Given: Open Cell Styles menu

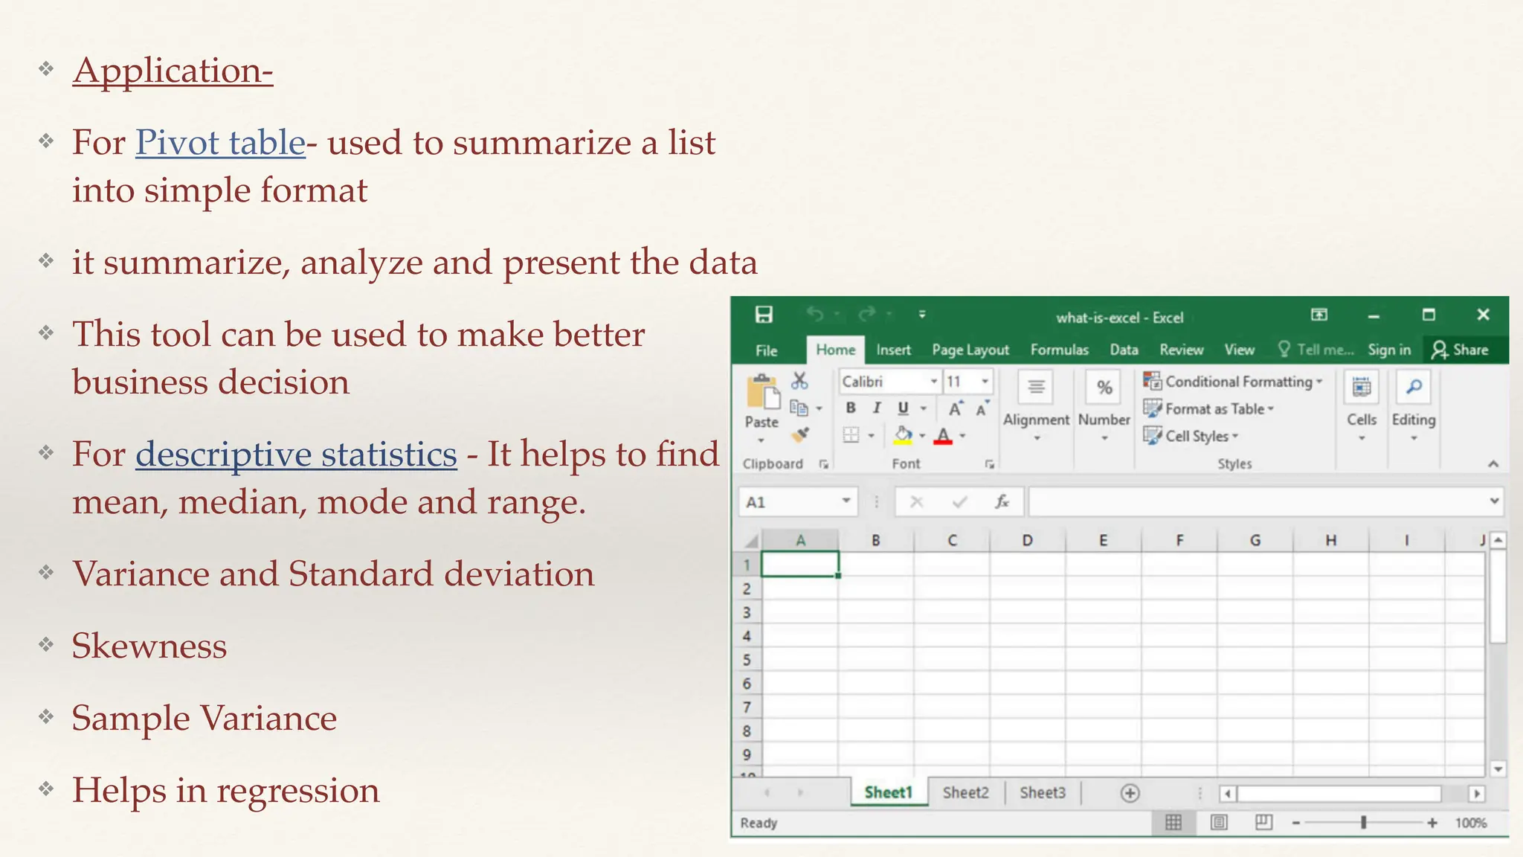Looking at the screenshot, I should (x=1191, y=436).
